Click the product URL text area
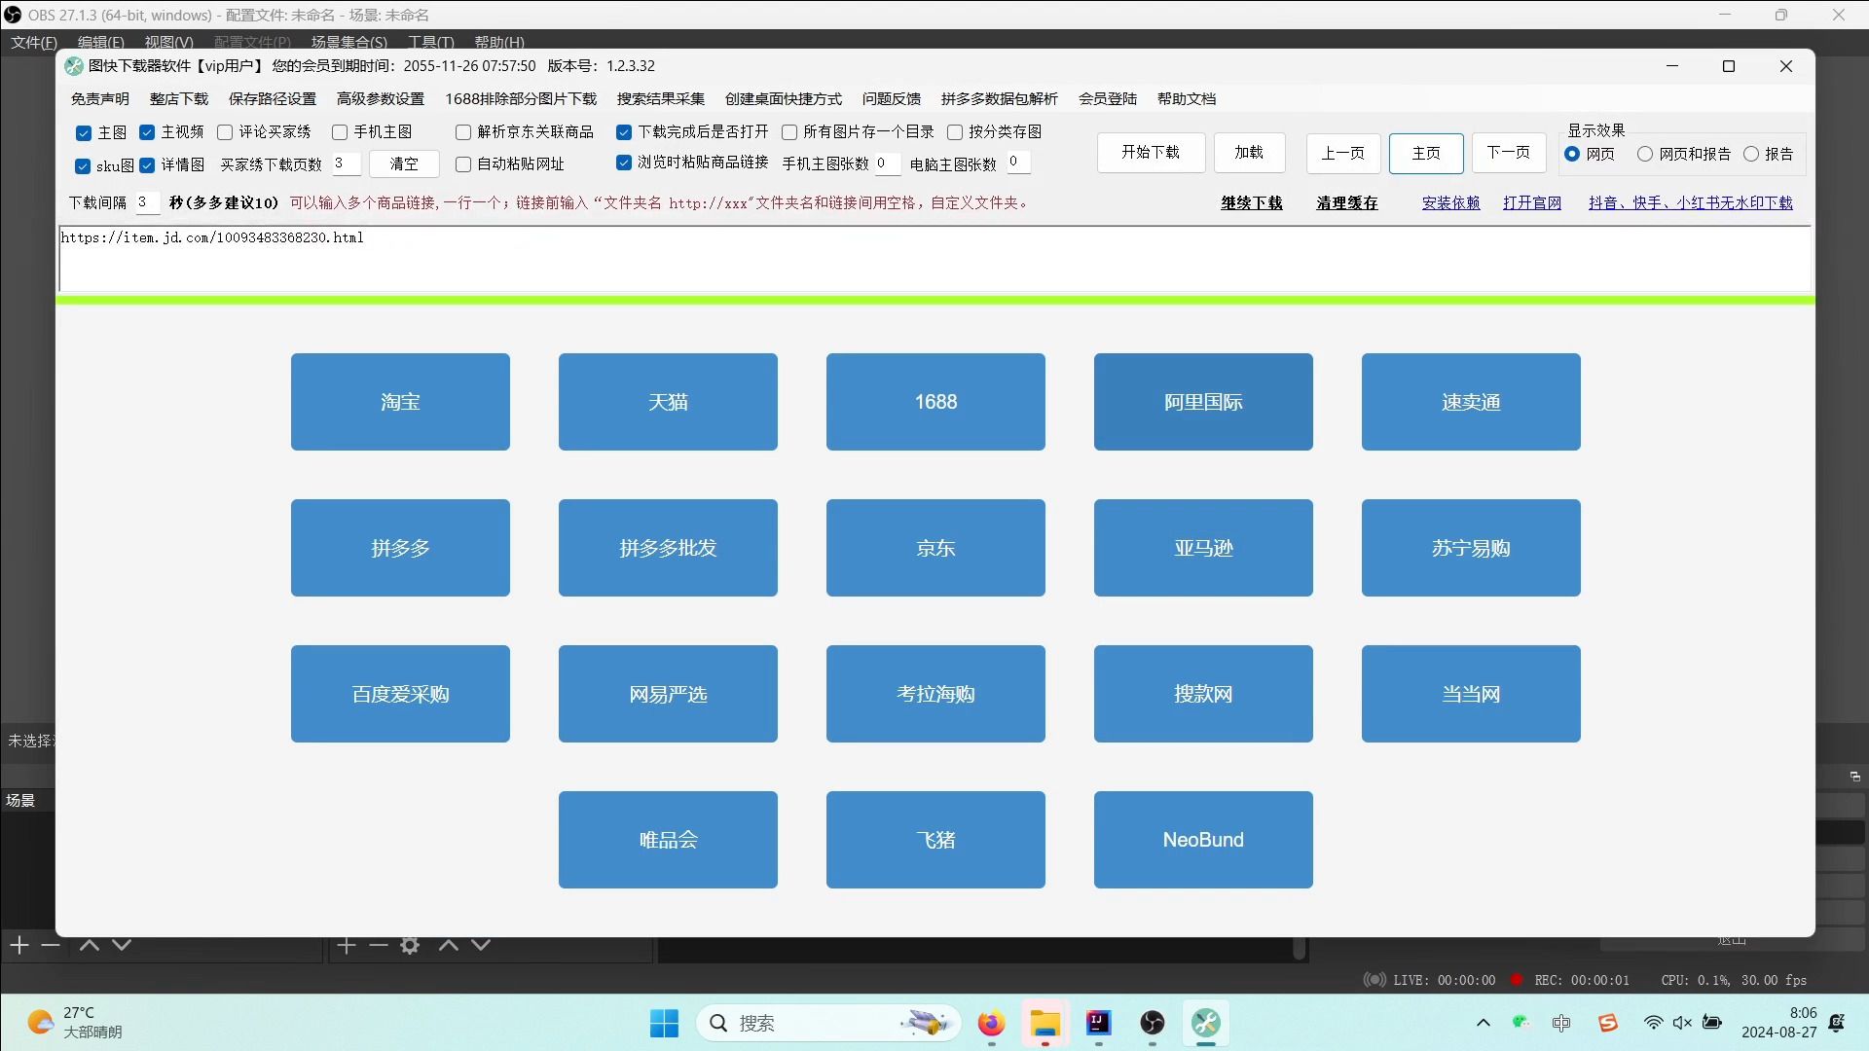Viewport: 1869px width, 1051px height. [x=934, y=259]
